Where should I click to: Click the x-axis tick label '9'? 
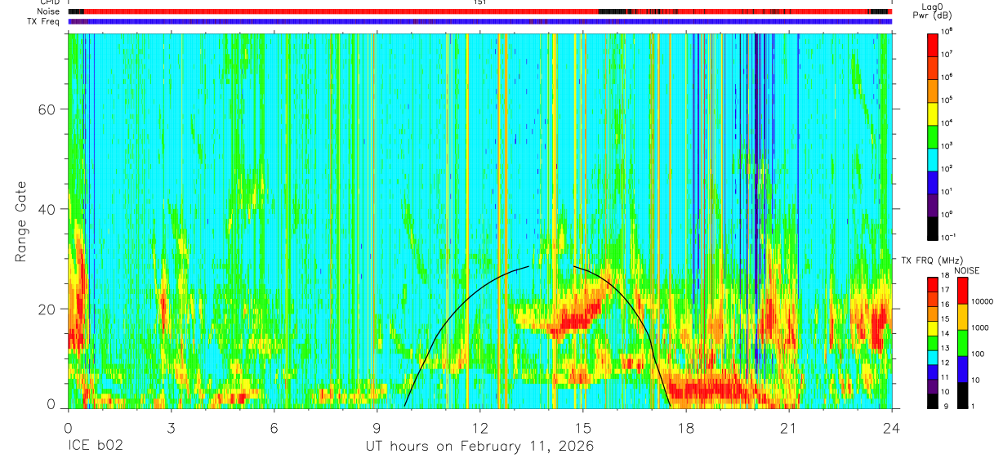coord(377,427)
